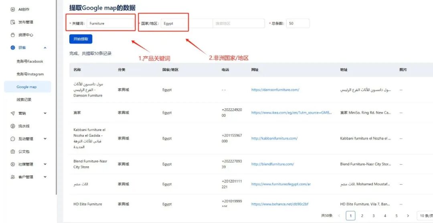Click the AI创作 sidebar icon
Image resolution: width=433 pixels, height=223 pixels.
click(x=13, y=9)
